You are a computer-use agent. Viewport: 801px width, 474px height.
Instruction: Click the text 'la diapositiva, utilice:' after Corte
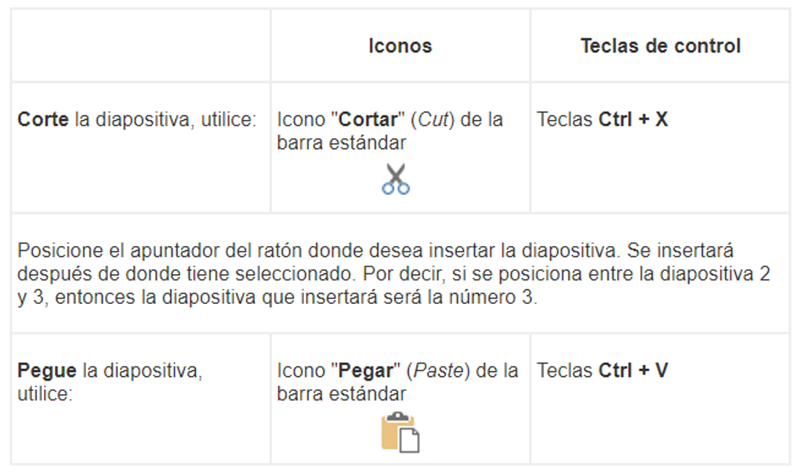[165, 120]
